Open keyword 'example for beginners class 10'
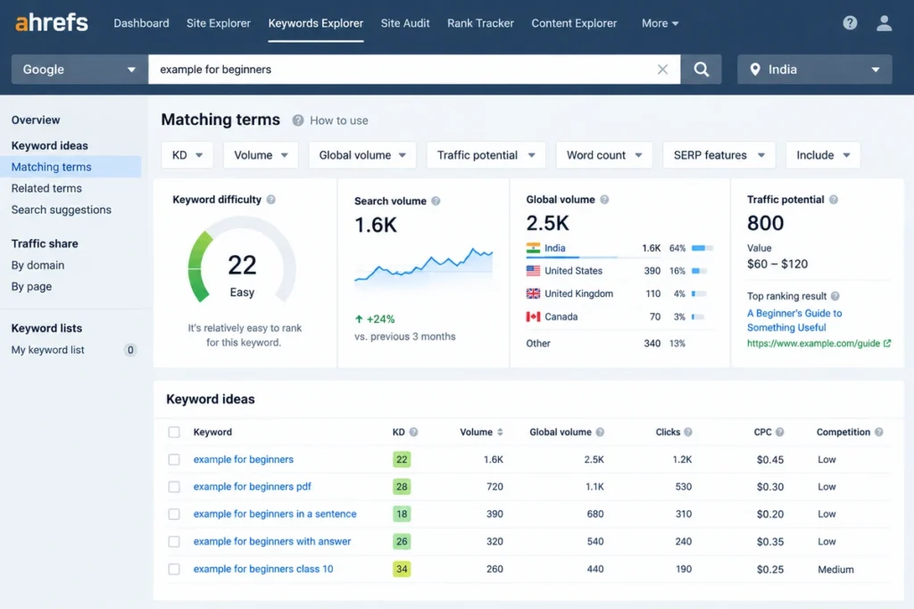914x609 pixels. coord(263,569)
